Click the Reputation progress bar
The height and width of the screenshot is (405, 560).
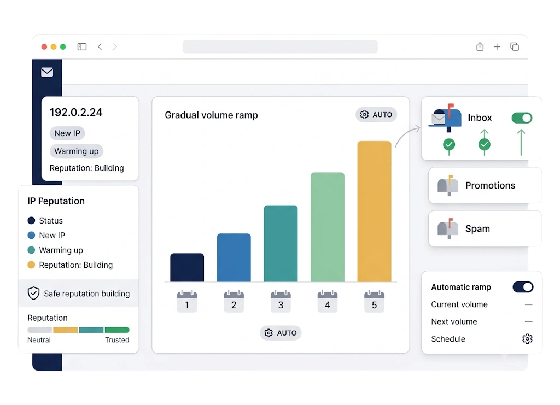[78, 330]
